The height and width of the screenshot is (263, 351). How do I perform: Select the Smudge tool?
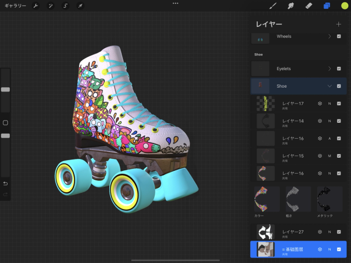[290, 5]
